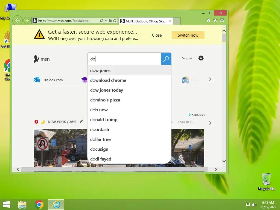This screenshot has height=210, width=280.
Task: Click the volume speaker tray icon
Action: [x=254, y=205]
